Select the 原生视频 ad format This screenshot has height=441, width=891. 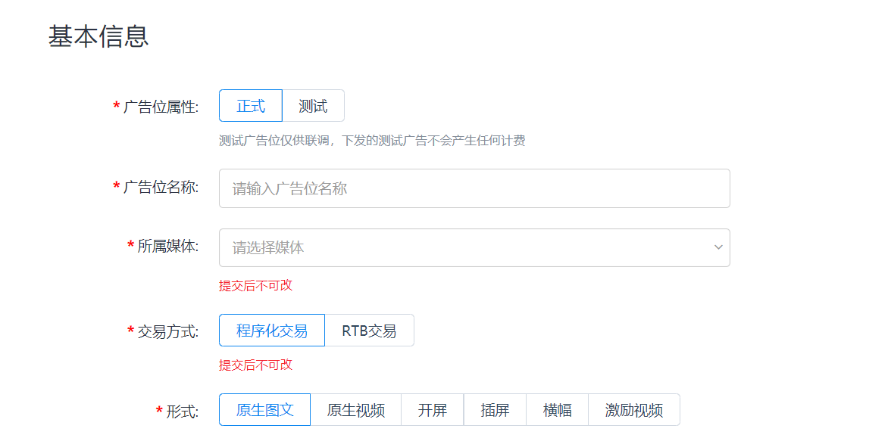point(355,410)
